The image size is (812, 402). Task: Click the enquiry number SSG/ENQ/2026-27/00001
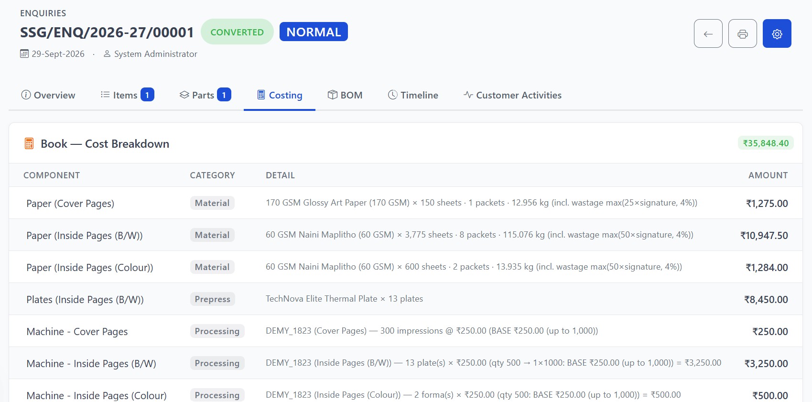tap(107, 32)
